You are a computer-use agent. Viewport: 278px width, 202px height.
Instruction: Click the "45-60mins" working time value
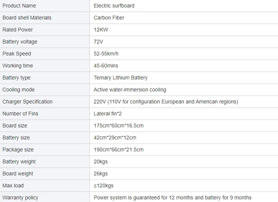tap(106, 66)
